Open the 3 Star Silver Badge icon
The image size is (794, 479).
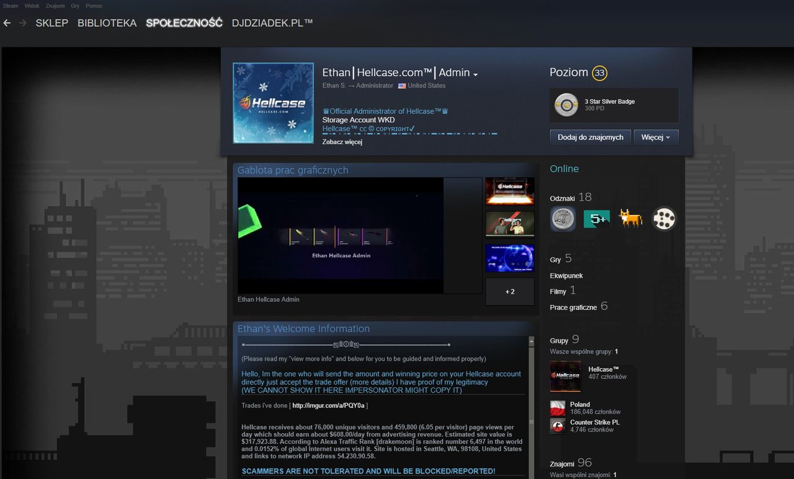(x=566, y=105)
